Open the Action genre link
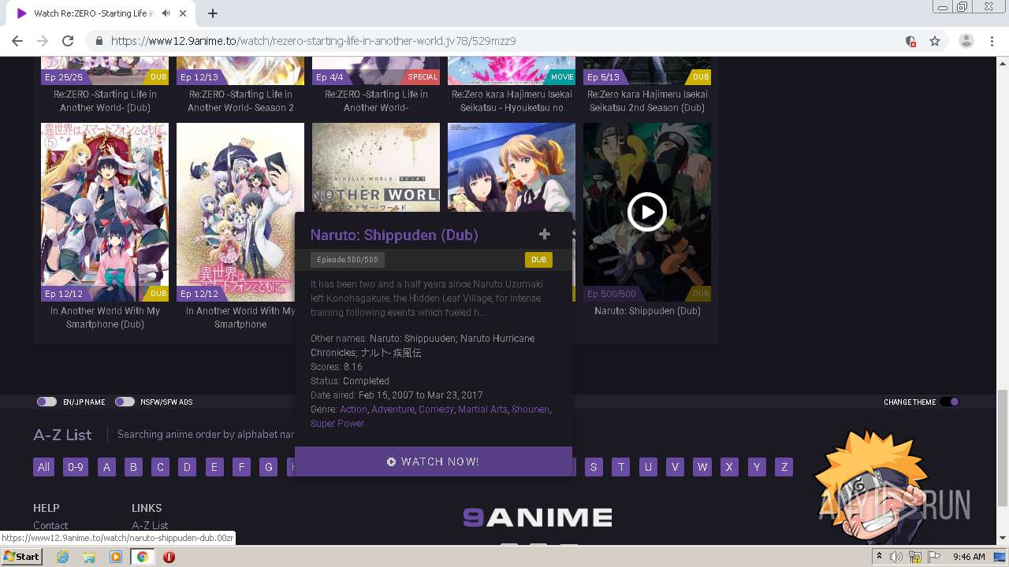The width and height of the screenshot is (1009, 567). point(353,409)
